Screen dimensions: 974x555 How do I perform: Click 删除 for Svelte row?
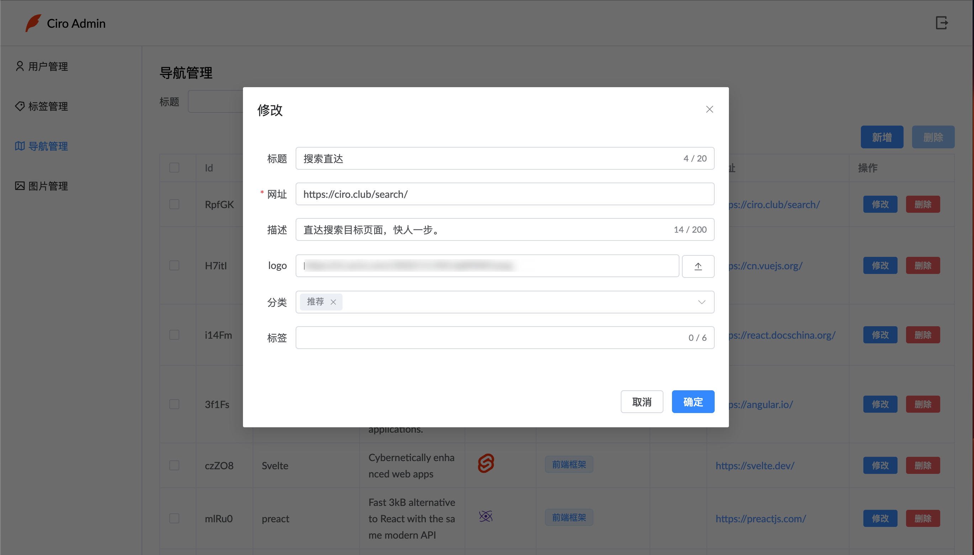tap(923, 465)
